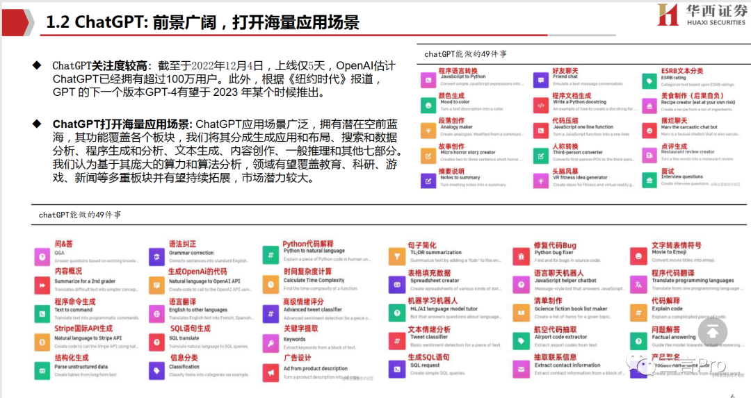Click the red Tweet classifier hashtag icon
Image resolution: width=751 pixels, height=398 pixels.
tap(396, 341)
